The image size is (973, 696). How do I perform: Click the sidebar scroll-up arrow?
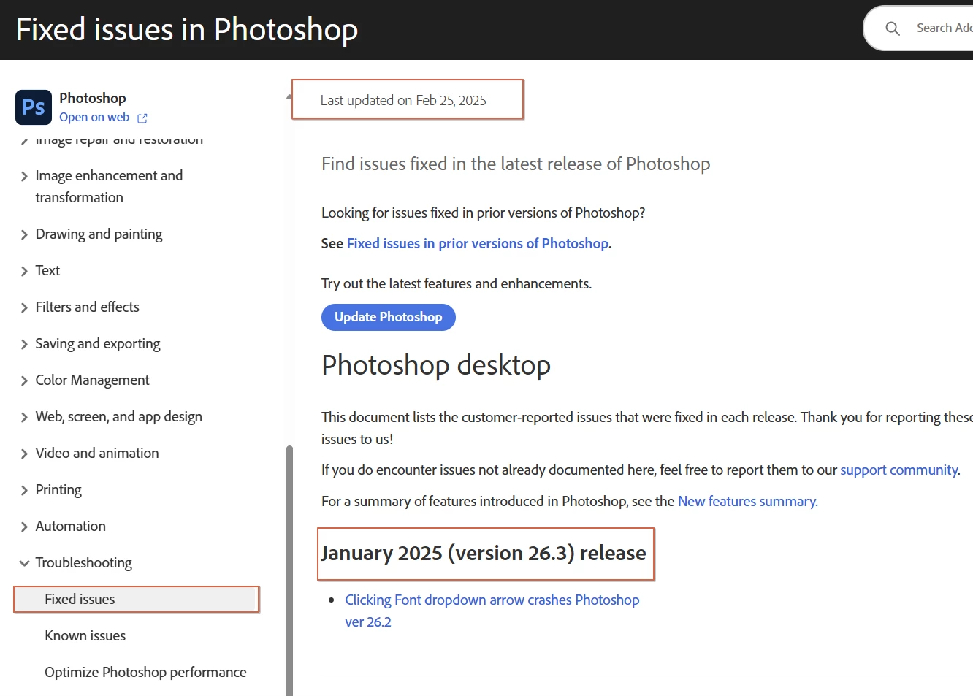pos(289,96)
